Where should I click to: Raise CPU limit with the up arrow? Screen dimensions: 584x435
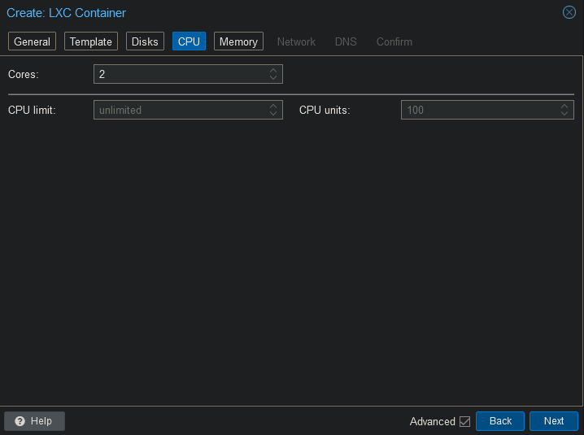tap(273, 107)
